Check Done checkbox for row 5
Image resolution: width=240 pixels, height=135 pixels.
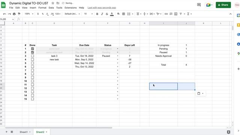pos(33,63)
